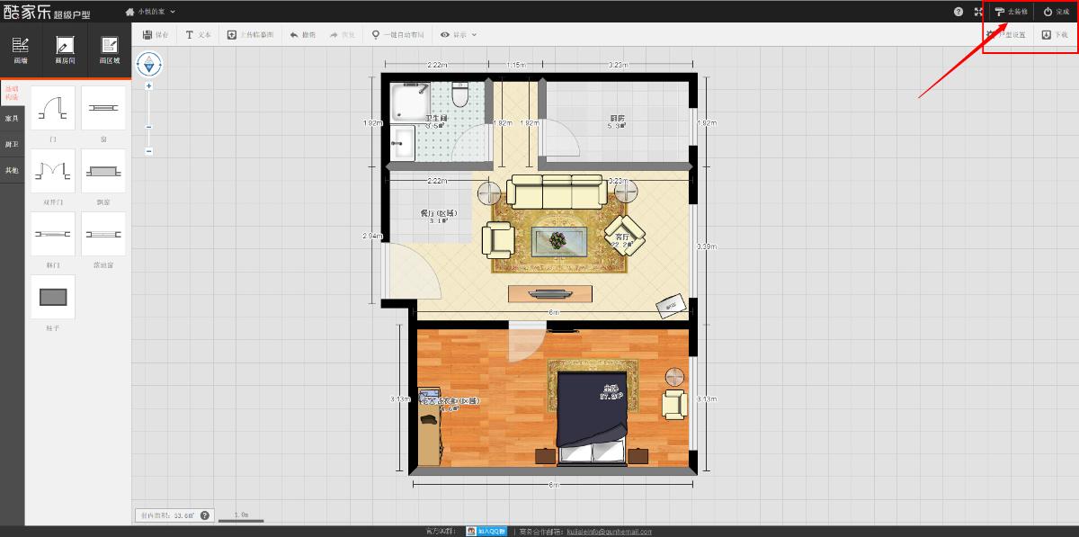1079x537 pixels.
Task: Choose the 柱子 column thumbnail
Action: (x=53, y=297)
